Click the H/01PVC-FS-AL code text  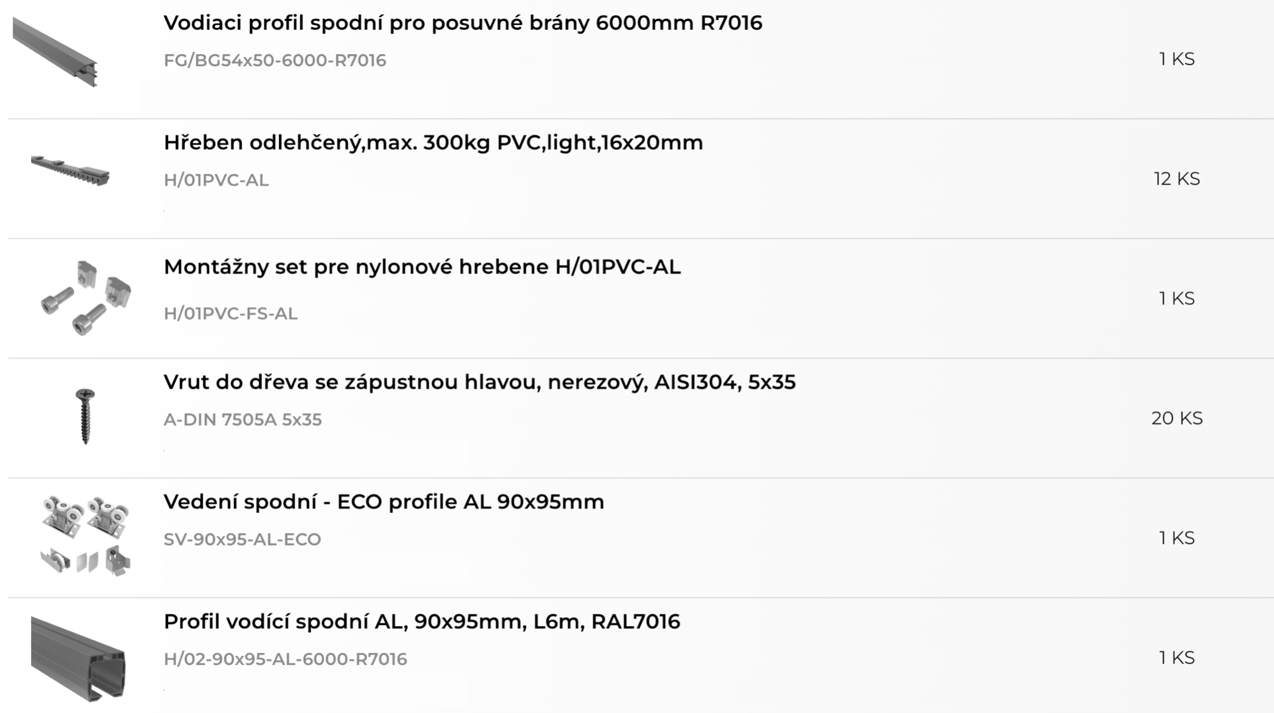coord(230,314)
